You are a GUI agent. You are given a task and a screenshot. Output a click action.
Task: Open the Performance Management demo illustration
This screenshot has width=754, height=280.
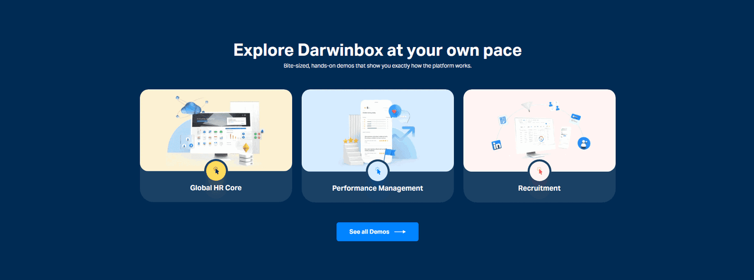point(378,130)
